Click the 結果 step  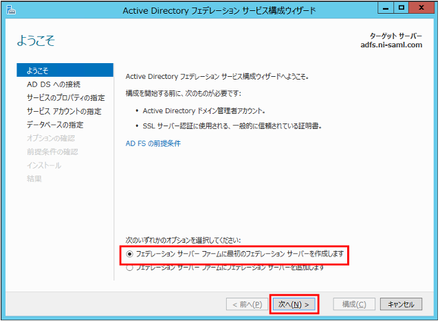click(34, 178)
